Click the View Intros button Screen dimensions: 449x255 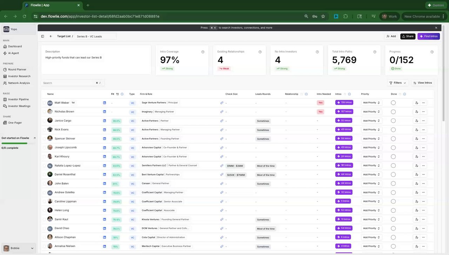tap(423, 83)
